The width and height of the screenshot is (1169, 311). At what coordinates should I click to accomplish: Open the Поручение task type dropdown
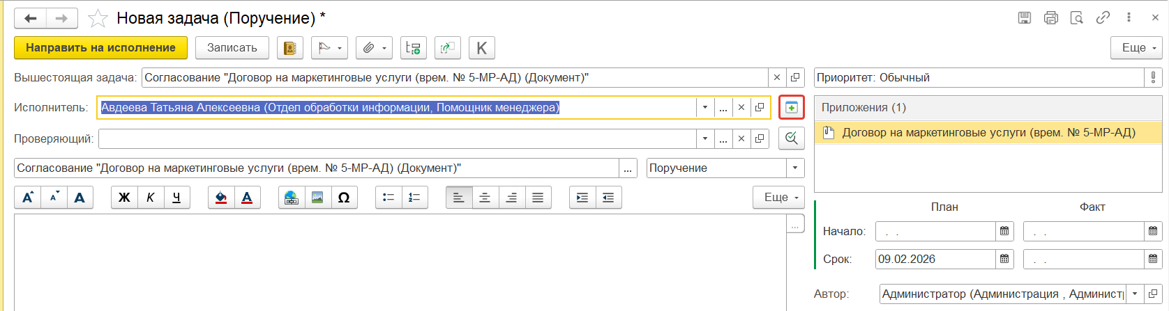(x=794, y=168)
